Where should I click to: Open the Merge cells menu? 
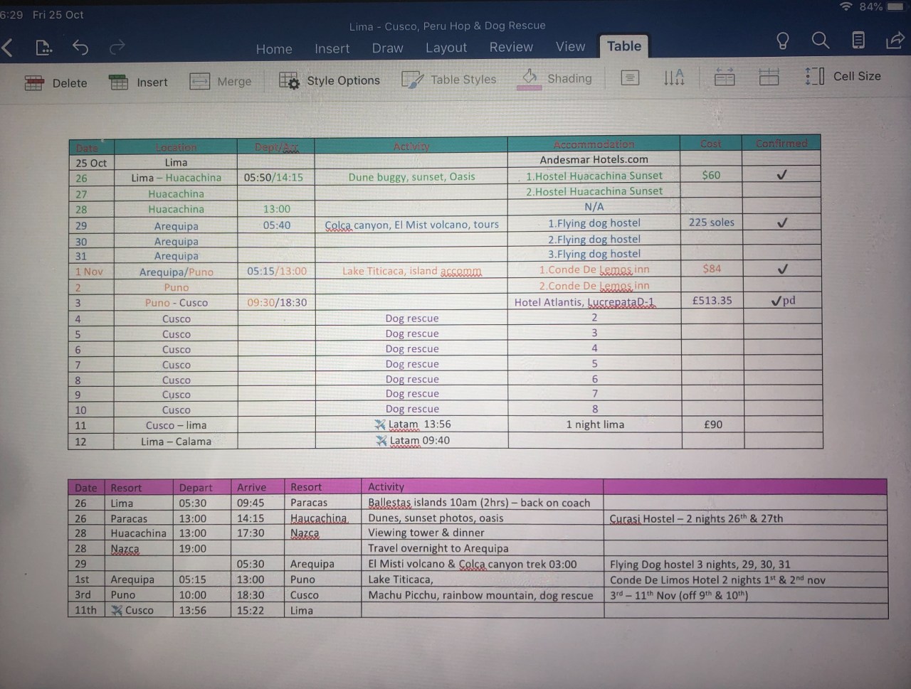tap(221, 81)
